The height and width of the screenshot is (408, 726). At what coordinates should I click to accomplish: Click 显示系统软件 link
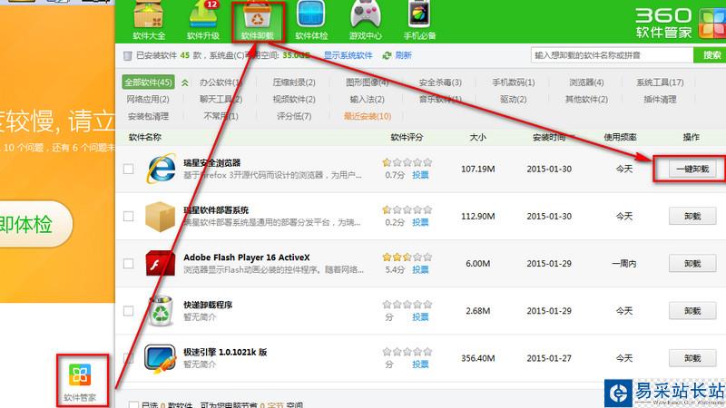(348, 55)
